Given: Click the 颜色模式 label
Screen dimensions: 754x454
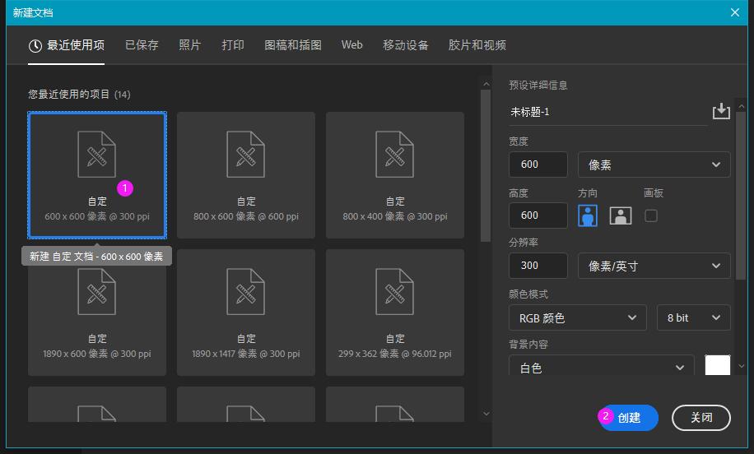Looking at the screenshot, I should tap(528, 294).
